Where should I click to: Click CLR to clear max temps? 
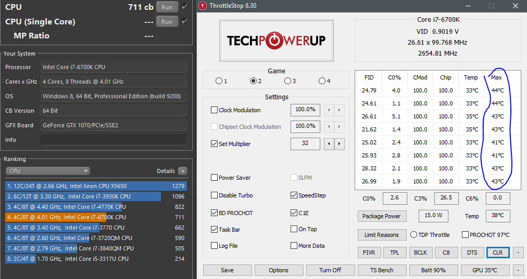(x=498, y=253)
